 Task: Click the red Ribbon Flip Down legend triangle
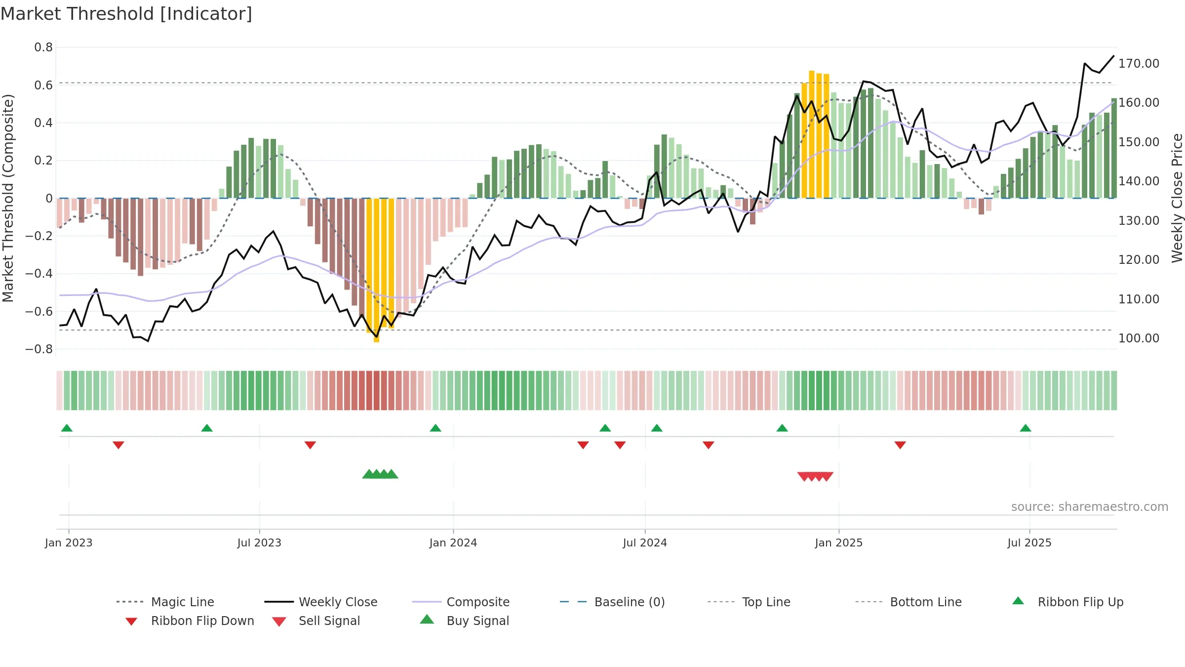[131, 622]
